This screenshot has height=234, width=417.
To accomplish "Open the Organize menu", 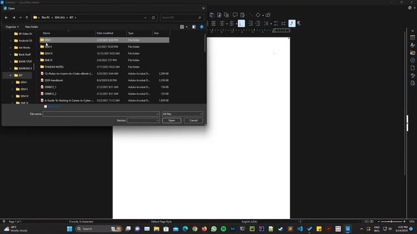I will point(12,27).
